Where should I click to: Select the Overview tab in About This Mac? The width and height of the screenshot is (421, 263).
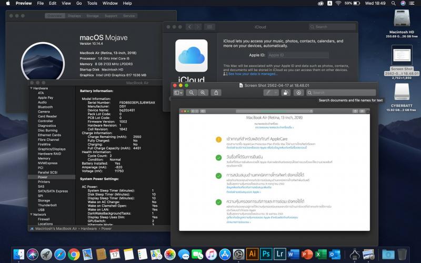(x=55, y=16)
